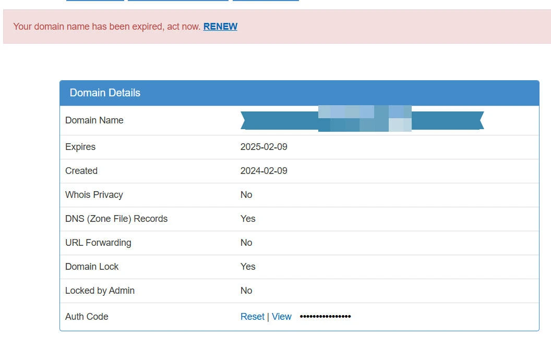
Task: Click the expiry date 2025-02-09
Action: [263, 147]
